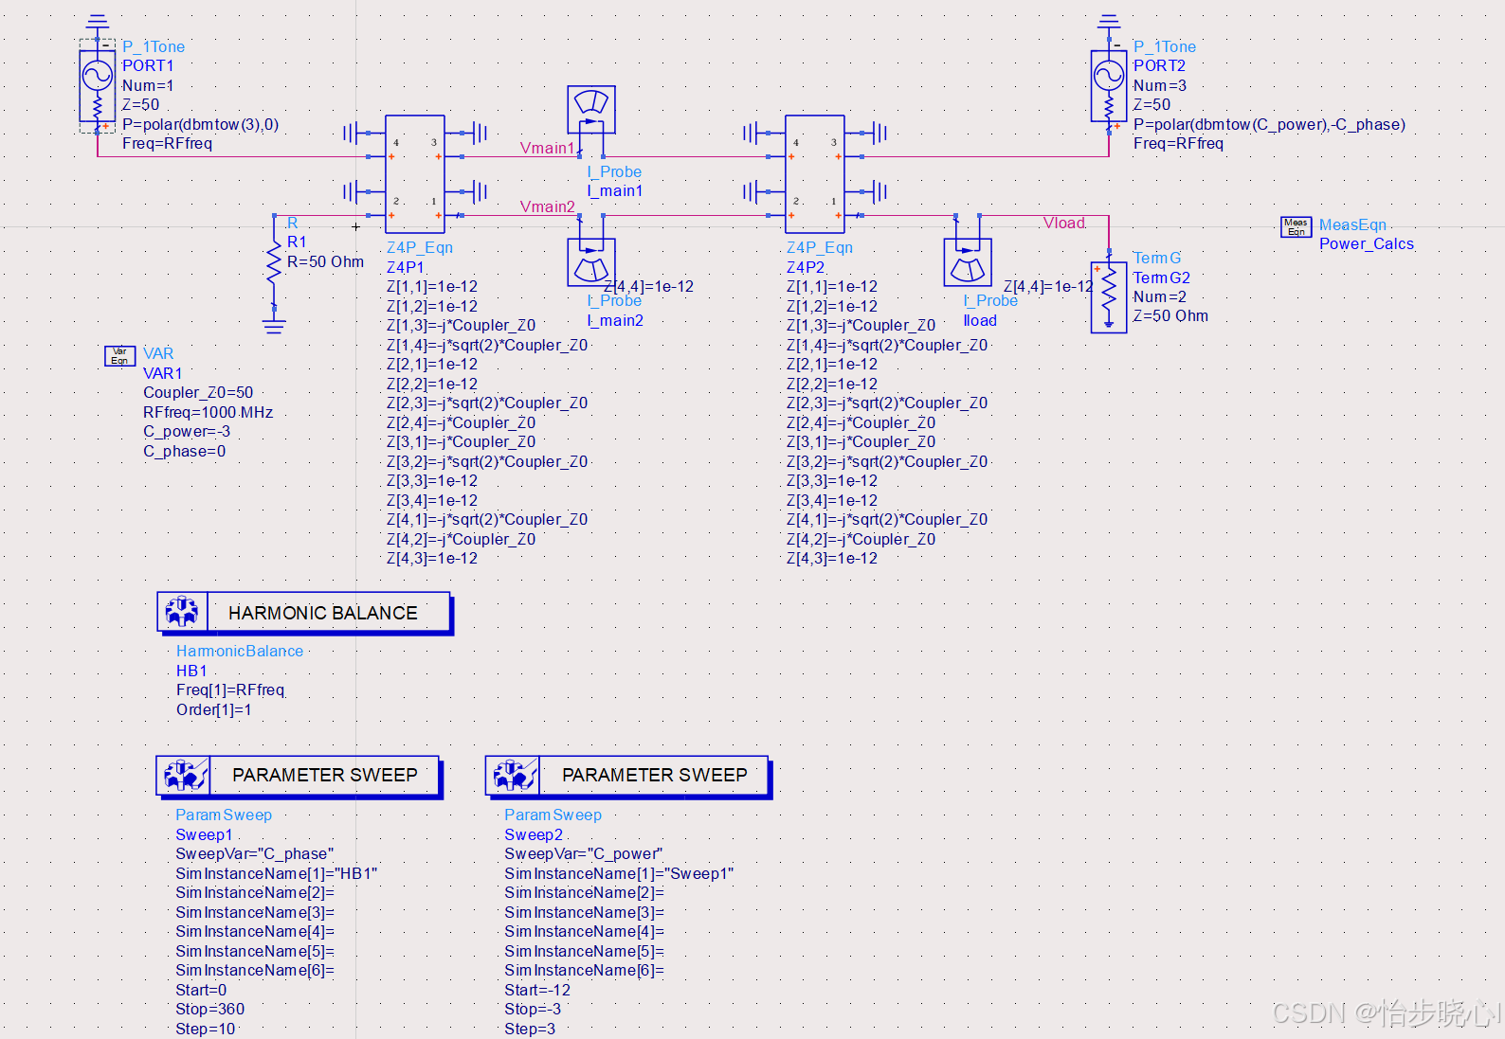The image size is (1505, 1039).
Task: Click the I_main2 current probe symbol
Action: click(x=591, y=261)
